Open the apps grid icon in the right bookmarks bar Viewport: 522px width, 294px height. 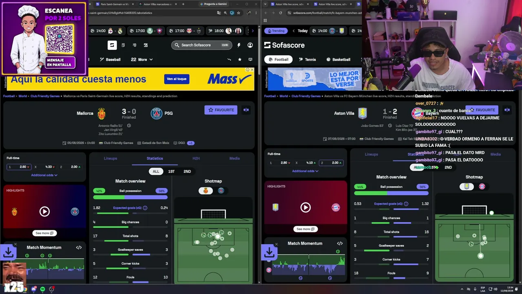tap(265, 20)
